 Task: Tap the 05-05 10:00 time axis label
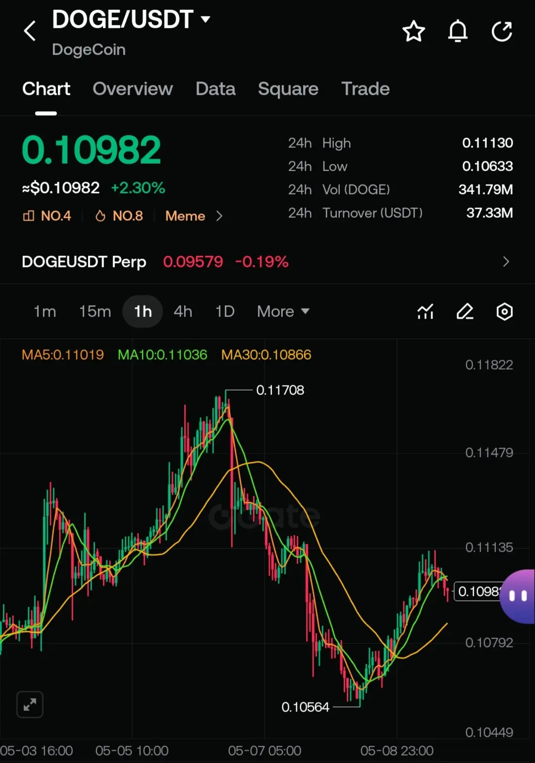(x=132, y=751)
